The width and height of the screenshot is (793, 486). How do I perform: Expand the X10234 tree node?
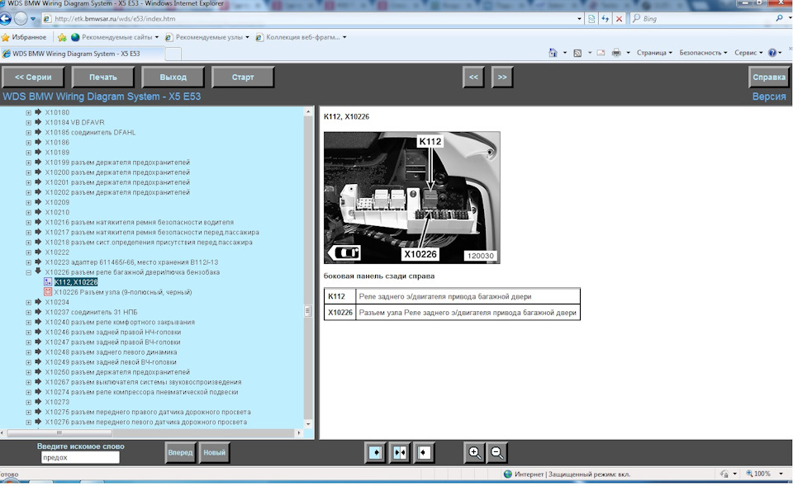(28, 302)
